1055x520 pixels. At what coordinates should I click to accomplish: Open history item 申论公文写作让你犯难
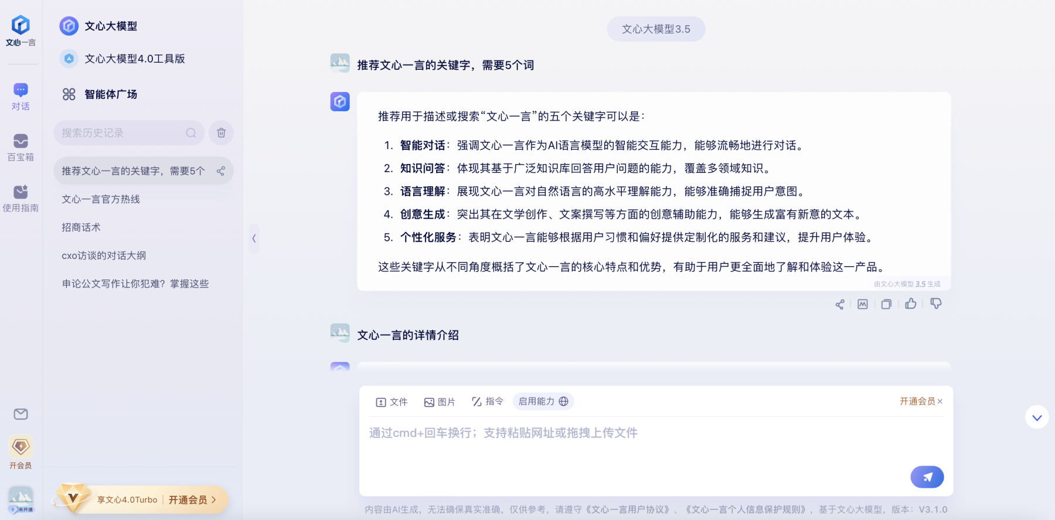point(135,283)
